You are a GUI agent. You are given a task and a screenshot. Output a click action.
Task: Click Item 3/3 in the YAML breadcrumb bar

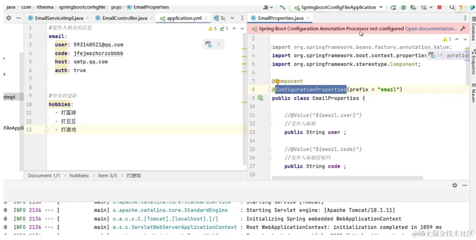coord(108,175)
